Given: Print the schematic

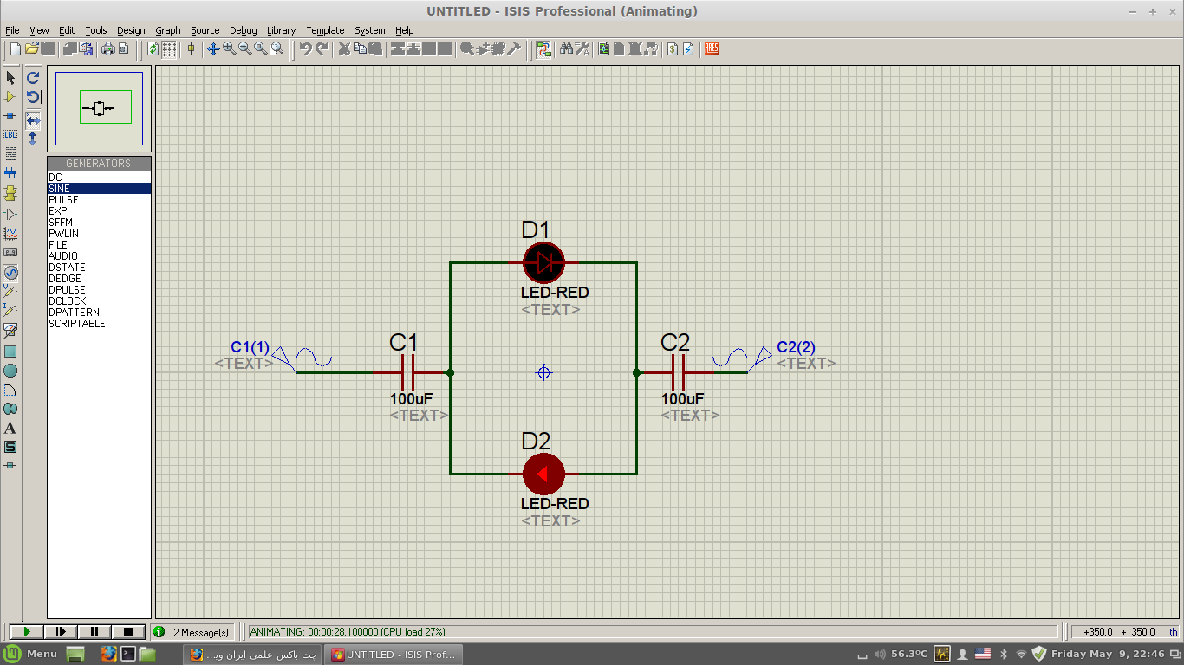Looking at the screenshot, I should [x=108, y=48].
